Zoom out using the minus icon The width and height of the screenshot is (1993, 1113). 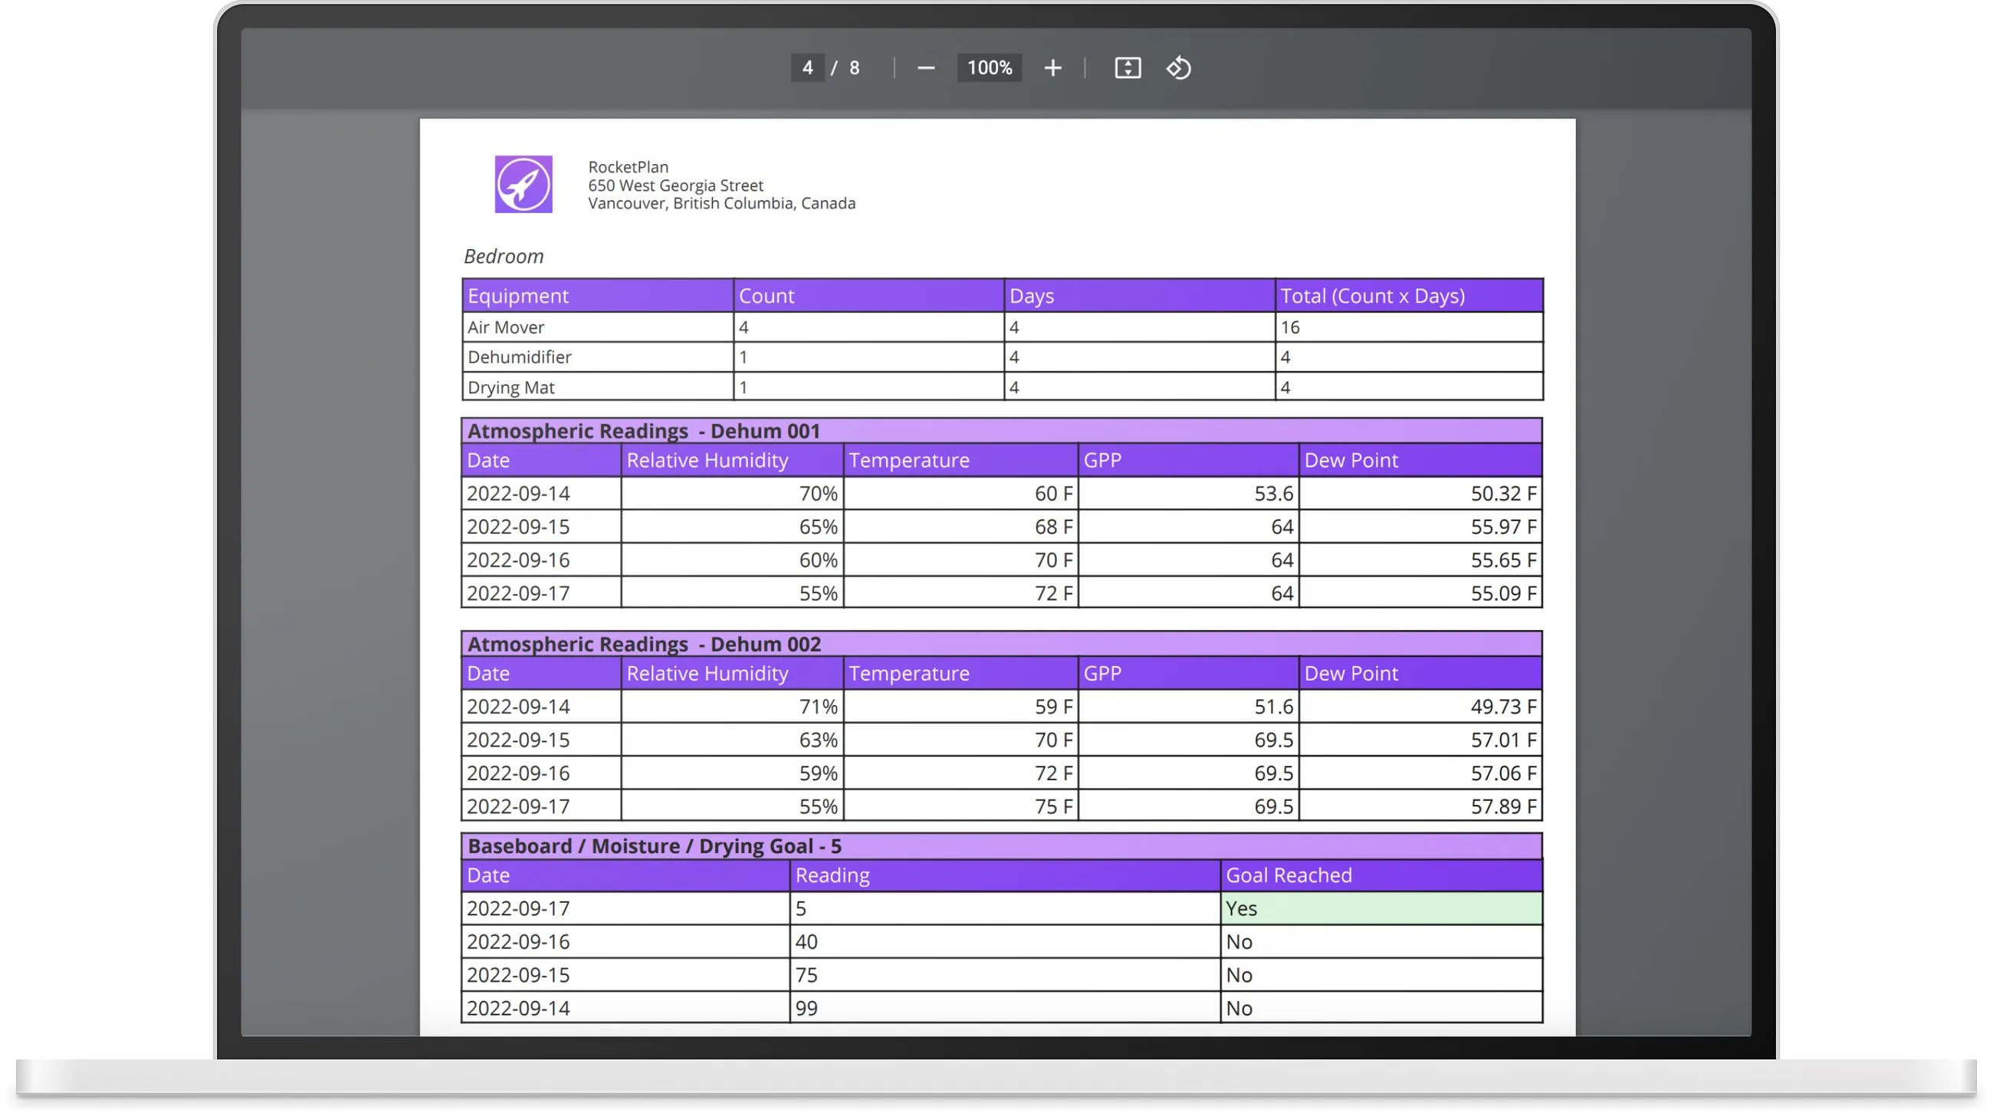coord(926,68)
